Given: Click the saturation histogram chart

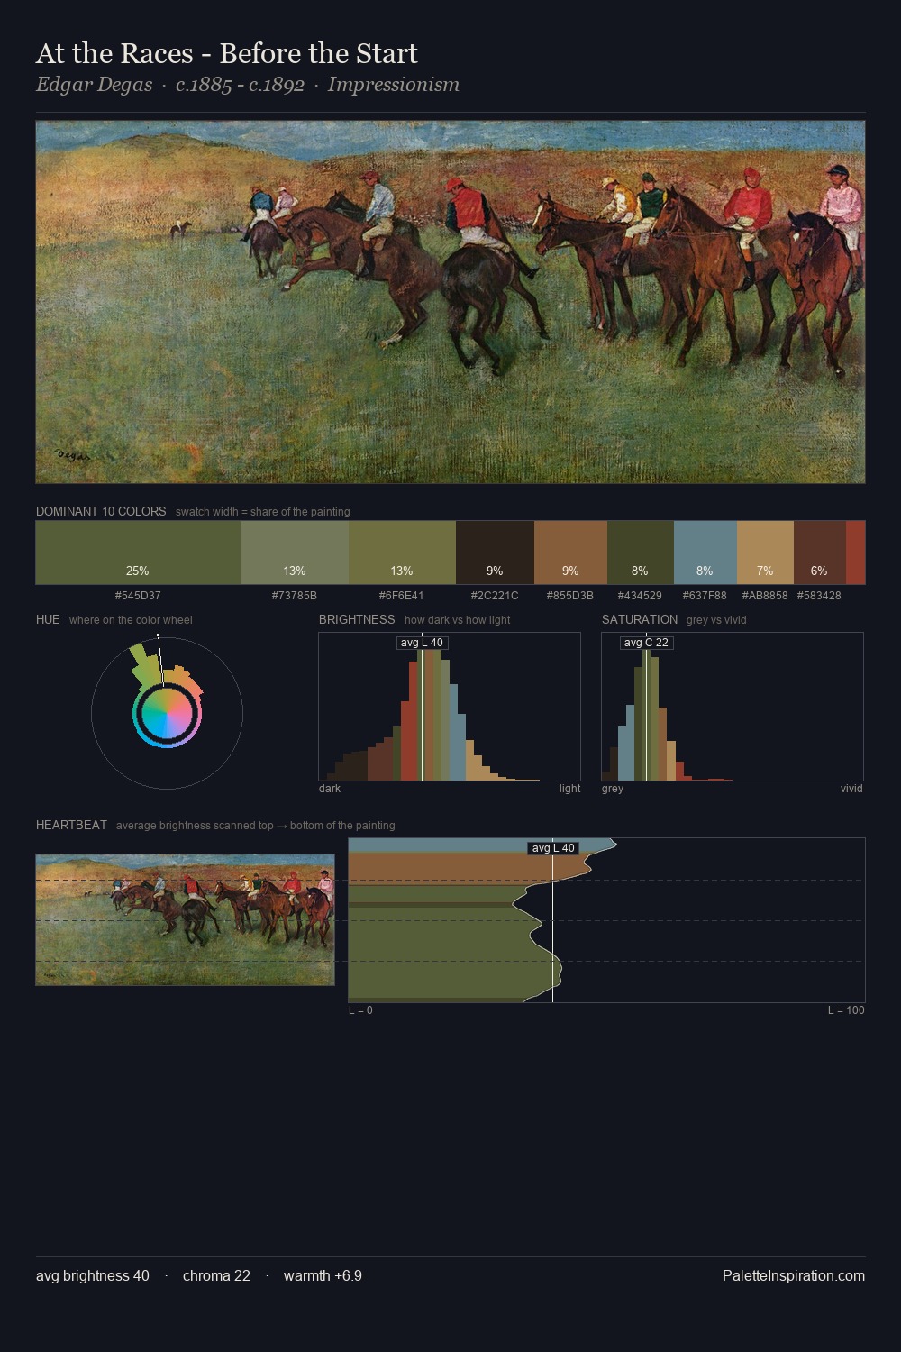Looking at the screenshot, I should [733, 707].
